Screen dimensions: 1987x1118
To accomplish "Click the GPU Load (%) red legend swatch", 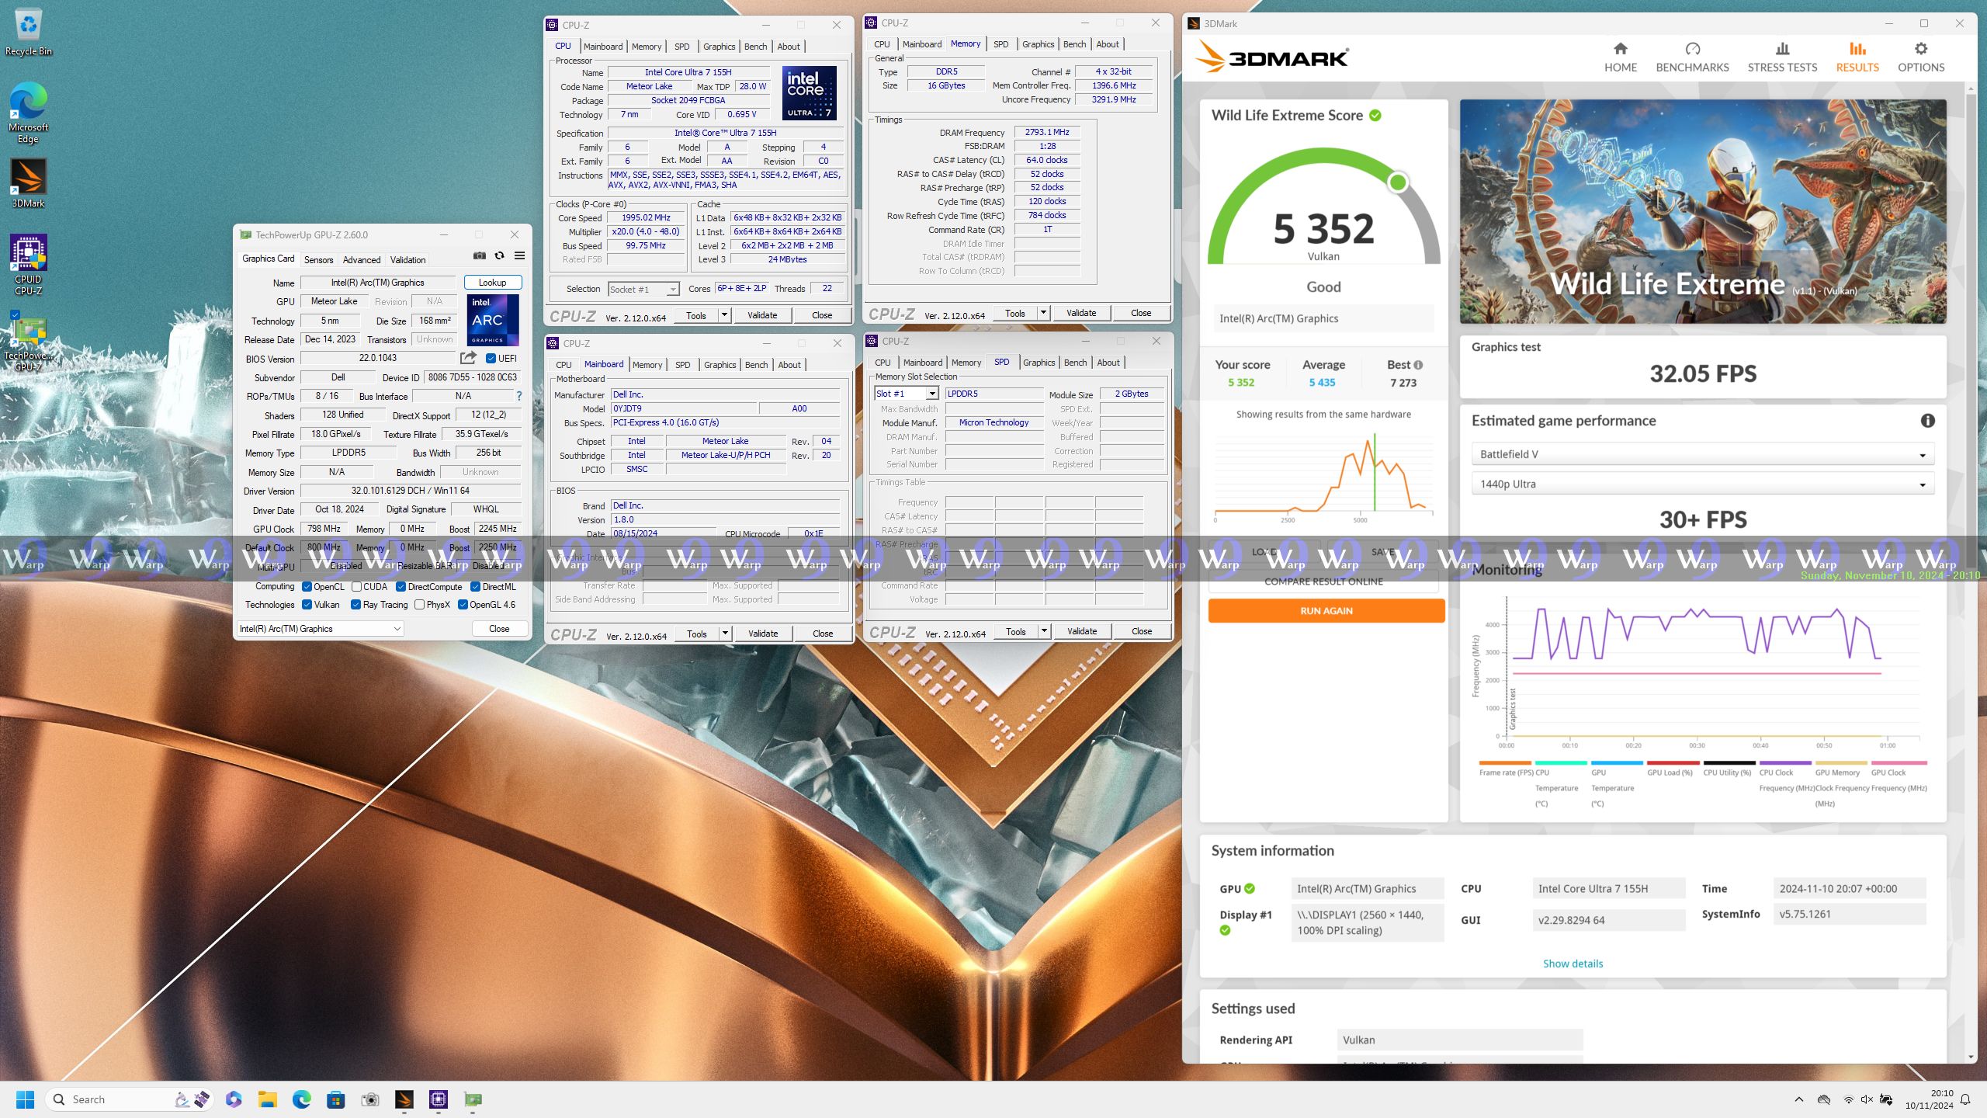I will tap(1674, 763).
